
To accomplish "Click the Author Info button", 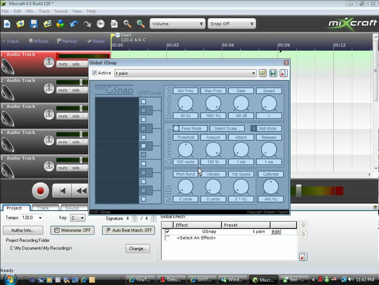I will [x=23, y=230].
